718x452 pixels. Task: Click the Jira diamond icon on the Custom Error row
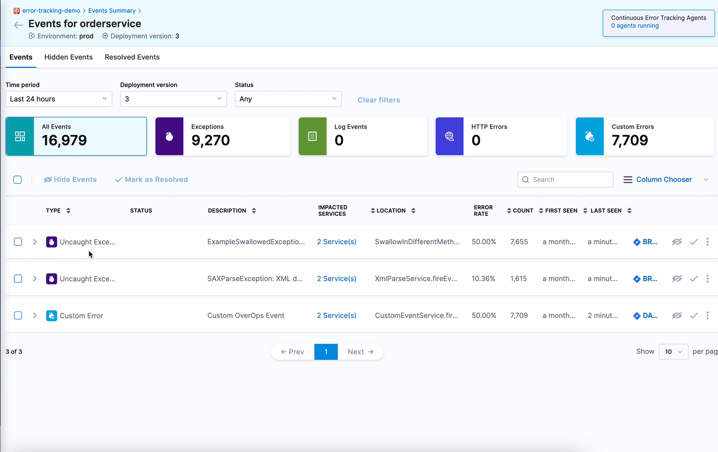click(x=637, y=315)
